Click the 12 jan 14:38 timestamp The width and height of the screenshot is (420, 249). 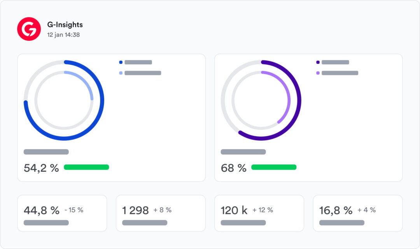(x=63, y=35)
